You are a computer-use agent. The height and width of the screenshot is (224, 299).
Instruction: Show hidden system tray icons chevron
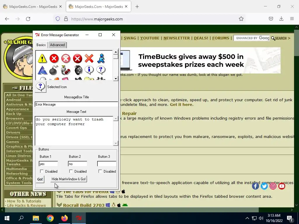coord(247,218)
